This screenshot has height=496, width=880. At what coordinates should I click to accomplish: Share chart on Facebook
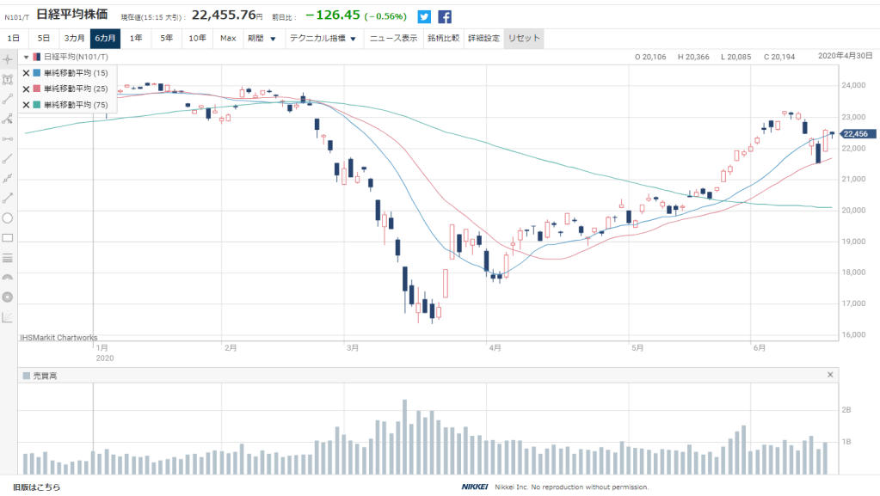pyautogui.click(x=445, y=16)
